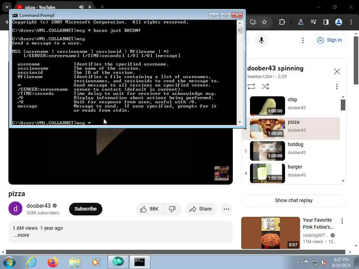Viewport: 359px width, 269px height.
Task: Open Windows Start menu
Action: click(x=9, y=262)
